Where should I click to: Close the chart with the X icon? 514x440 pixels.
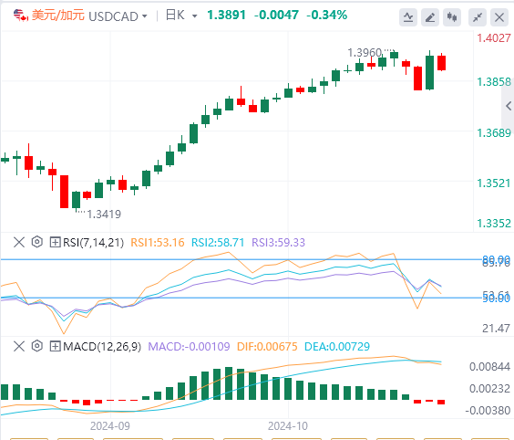pyautogui.click(x=499, y=17)
